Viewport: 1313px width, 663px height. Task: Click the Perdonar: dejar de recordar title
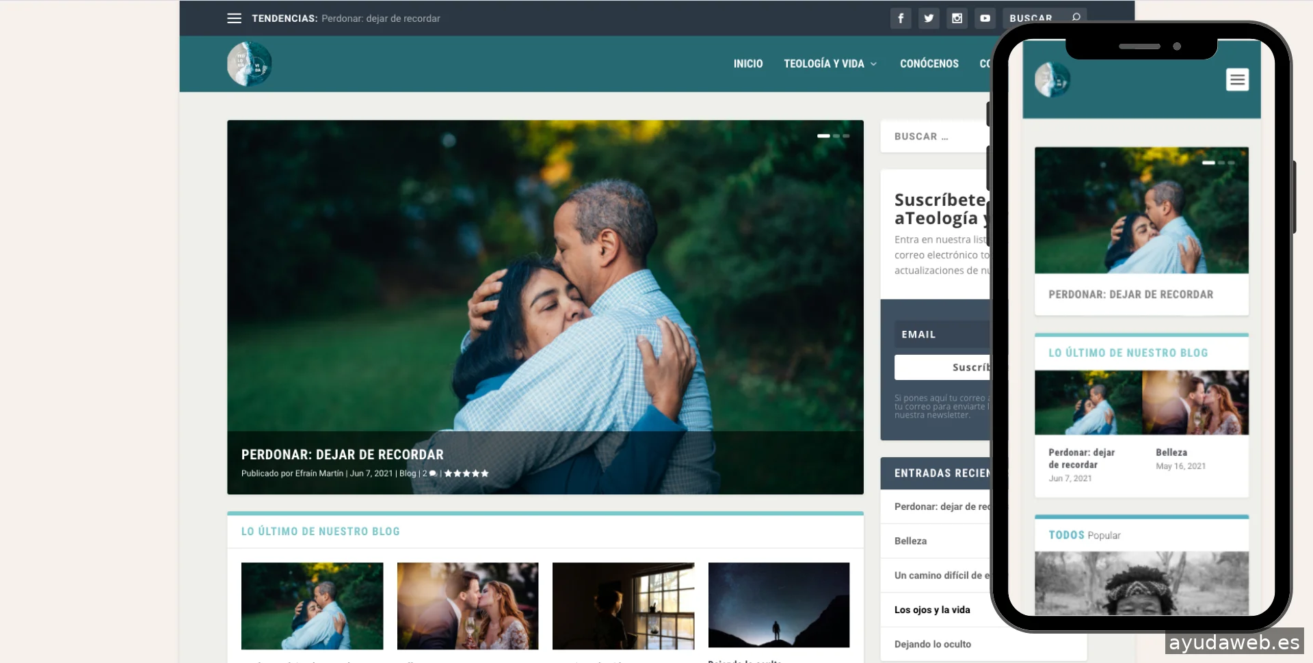[x=342, y=455]
